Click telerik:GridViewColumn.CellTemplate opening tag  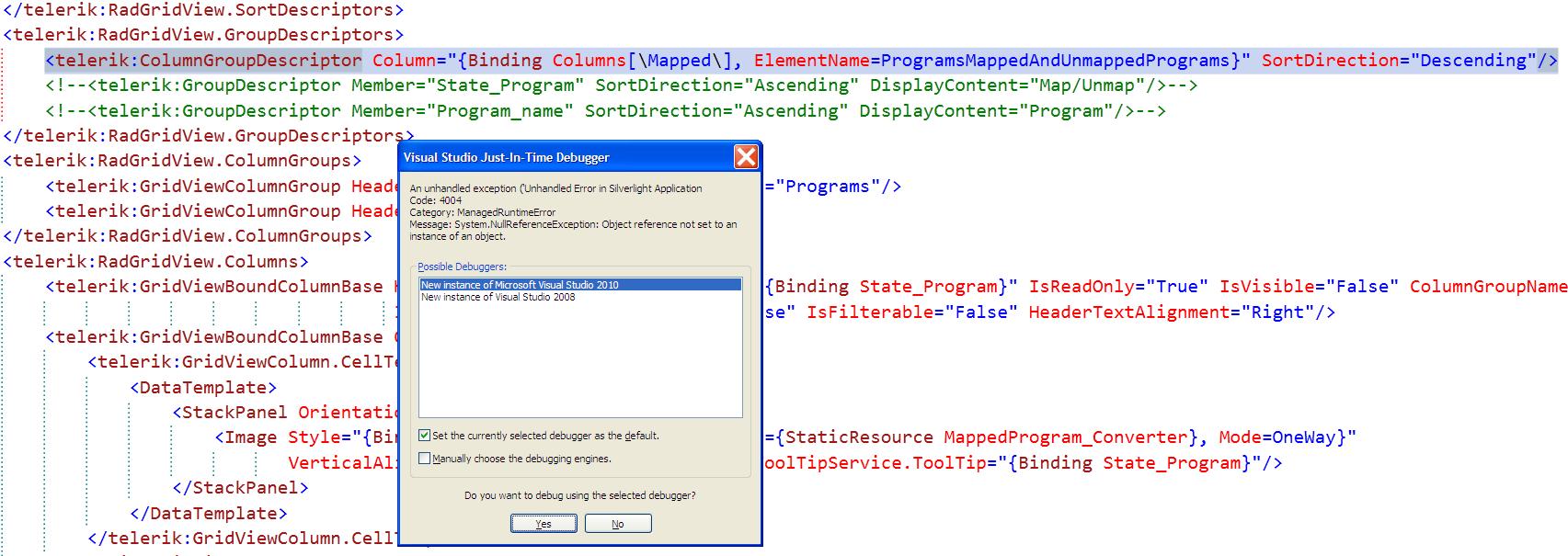244,362
